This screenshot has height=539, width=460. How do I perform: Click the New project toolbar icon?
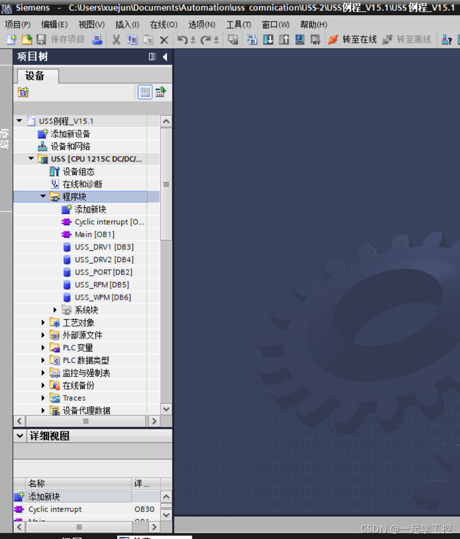(x=11, y=40)
